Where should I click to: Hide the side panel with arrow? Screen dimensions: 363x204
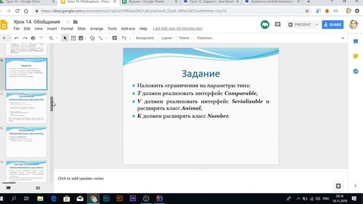356,185
